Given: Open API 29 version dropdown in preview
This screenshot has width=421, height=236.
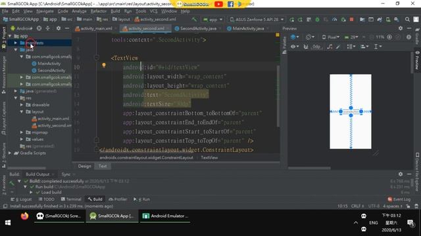Looking at the screenshot, I should [x=351, y=37].
